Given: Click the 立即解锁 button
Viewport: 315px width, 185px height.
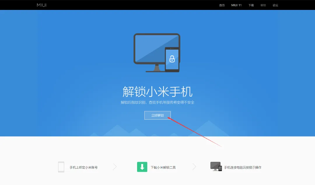Looking at the screenshot, I should click(x=157, y=115).
